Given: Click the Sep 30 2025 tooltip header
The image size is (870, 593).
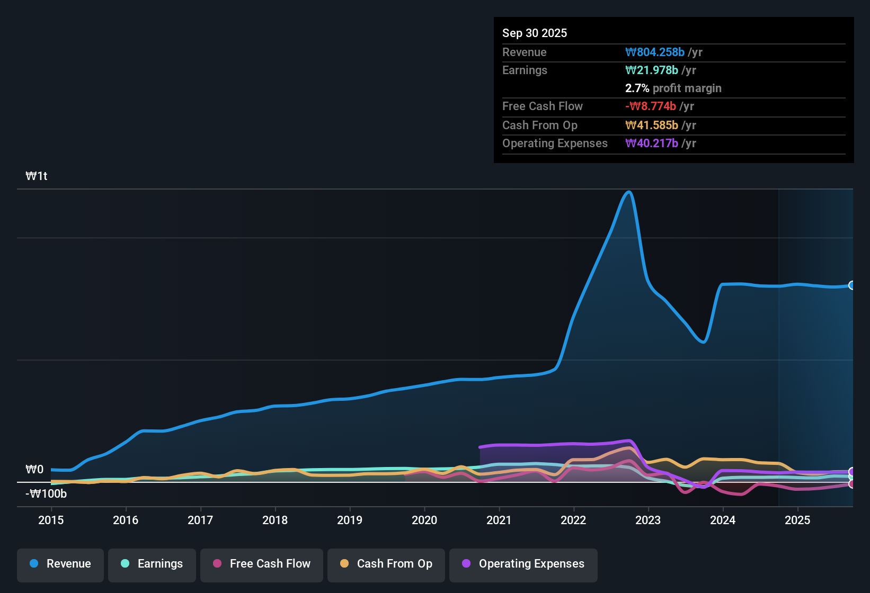Looking at the screenshot, I should pyautogui.click(x=535, y=33).
